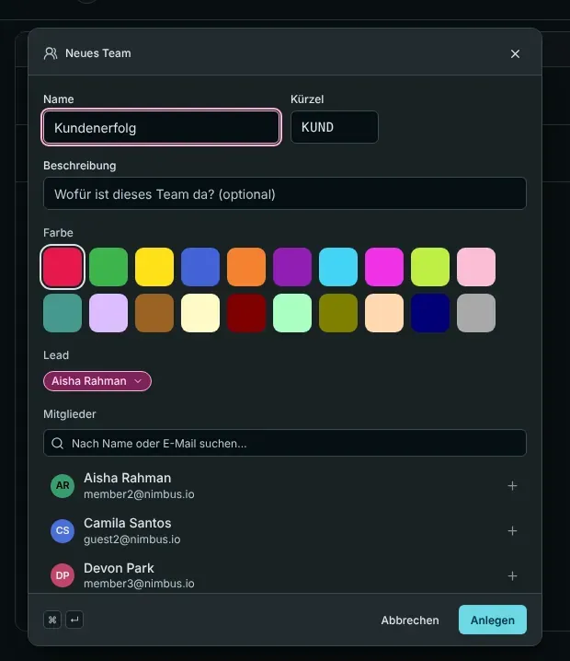
Task: Select the red color swatch
Action: [63, 267]
